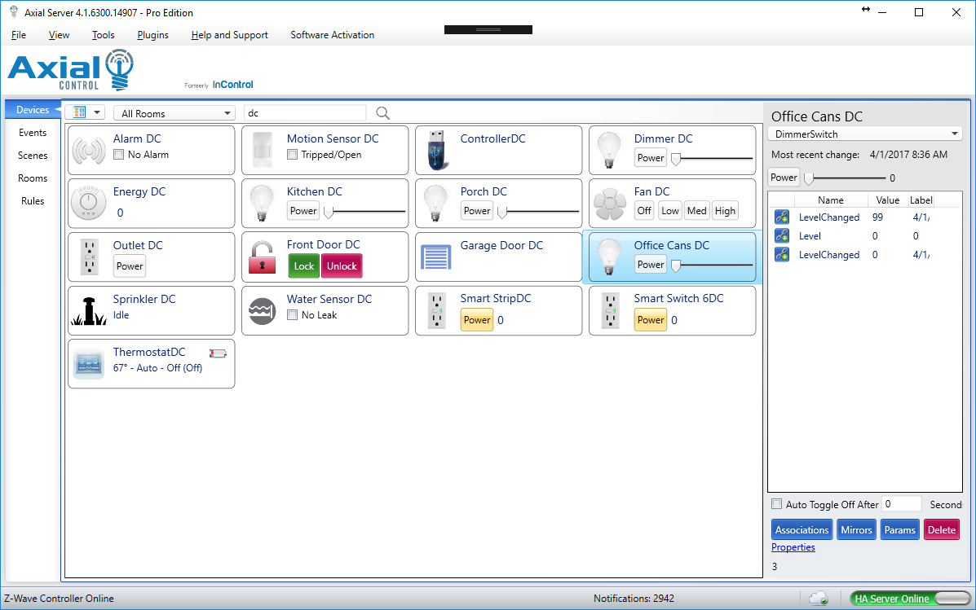Open the All Rooms dropdown
The width and height of the screenshot is (976, 610).
pos(173,113)
